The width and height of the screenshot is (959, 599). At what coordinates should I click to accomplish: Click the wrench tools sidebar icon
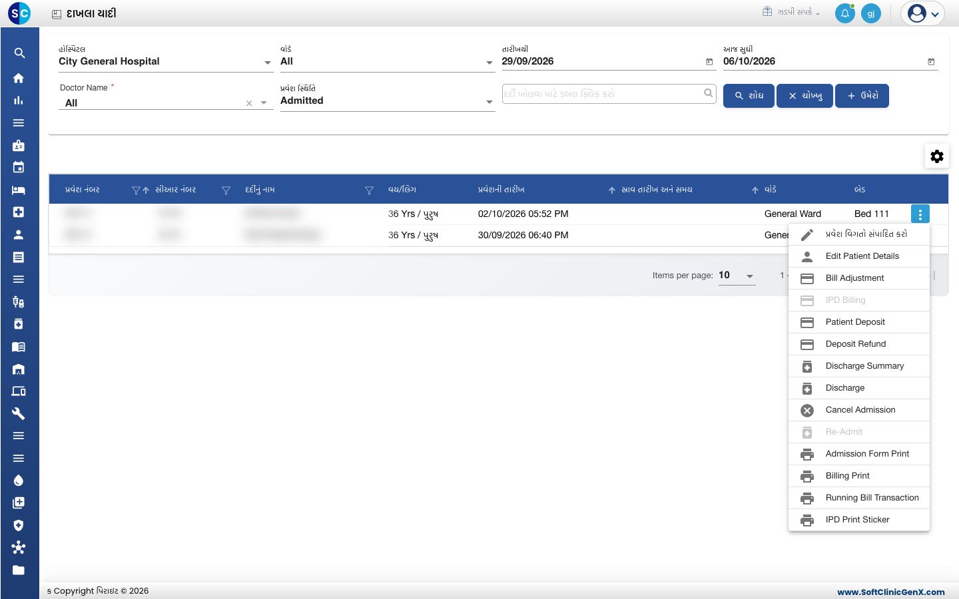click(x=19, y=413)
